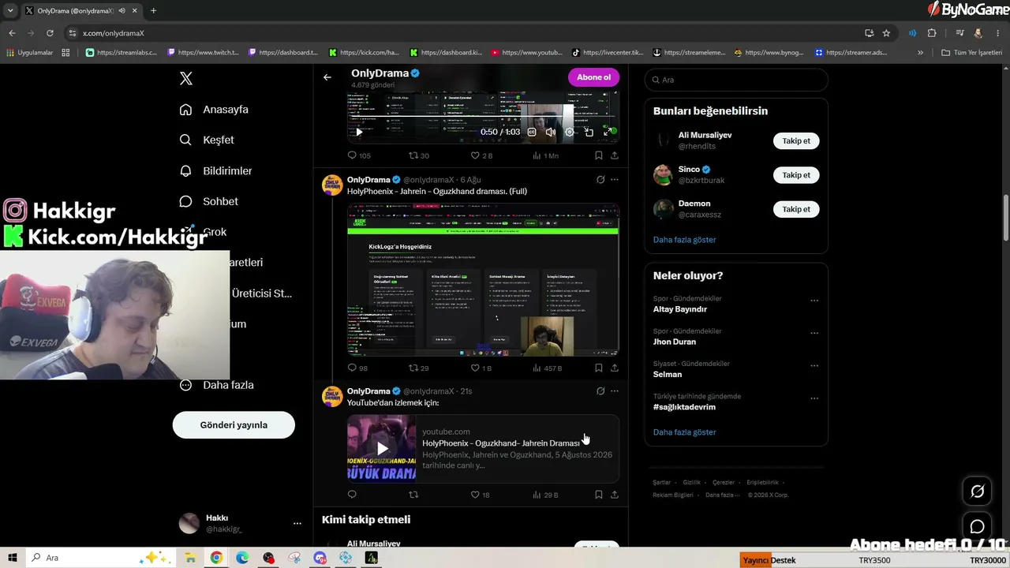The width and height of the screenshot is (1010, 568).
Task: Like the post with 2 B likes
Action: [x=481, y=155]
